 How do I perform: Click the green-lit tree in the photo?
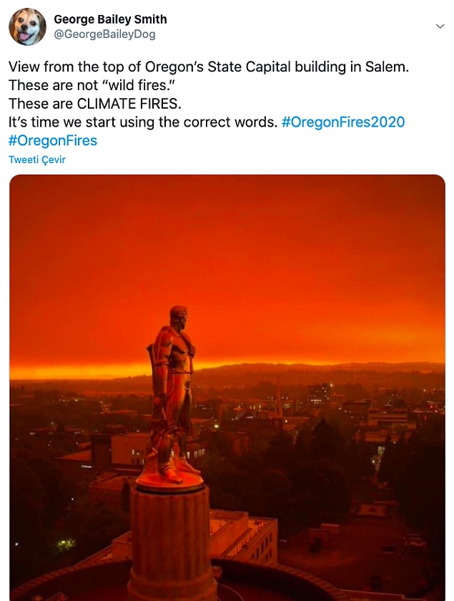pos(66,544)
